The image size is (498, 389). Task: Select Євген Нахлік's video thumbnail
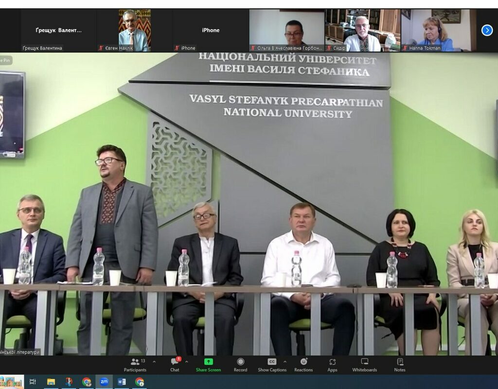134,30
